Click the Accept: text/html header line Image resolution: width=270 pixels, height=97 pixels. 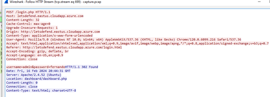coord(137,43)
